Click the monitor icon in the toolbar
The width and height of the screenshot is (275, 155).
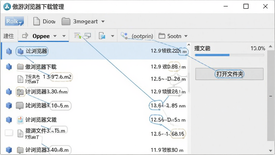click(87, 36)
